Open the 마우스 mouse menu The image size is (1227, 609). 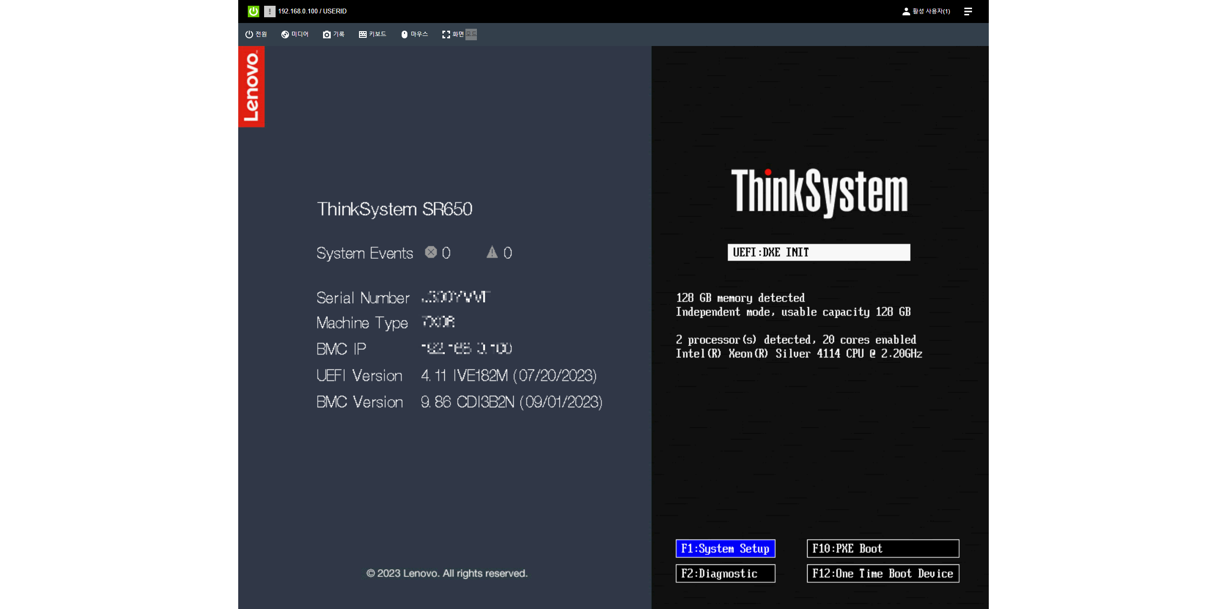pyautogui.click(x=414, y=34)
